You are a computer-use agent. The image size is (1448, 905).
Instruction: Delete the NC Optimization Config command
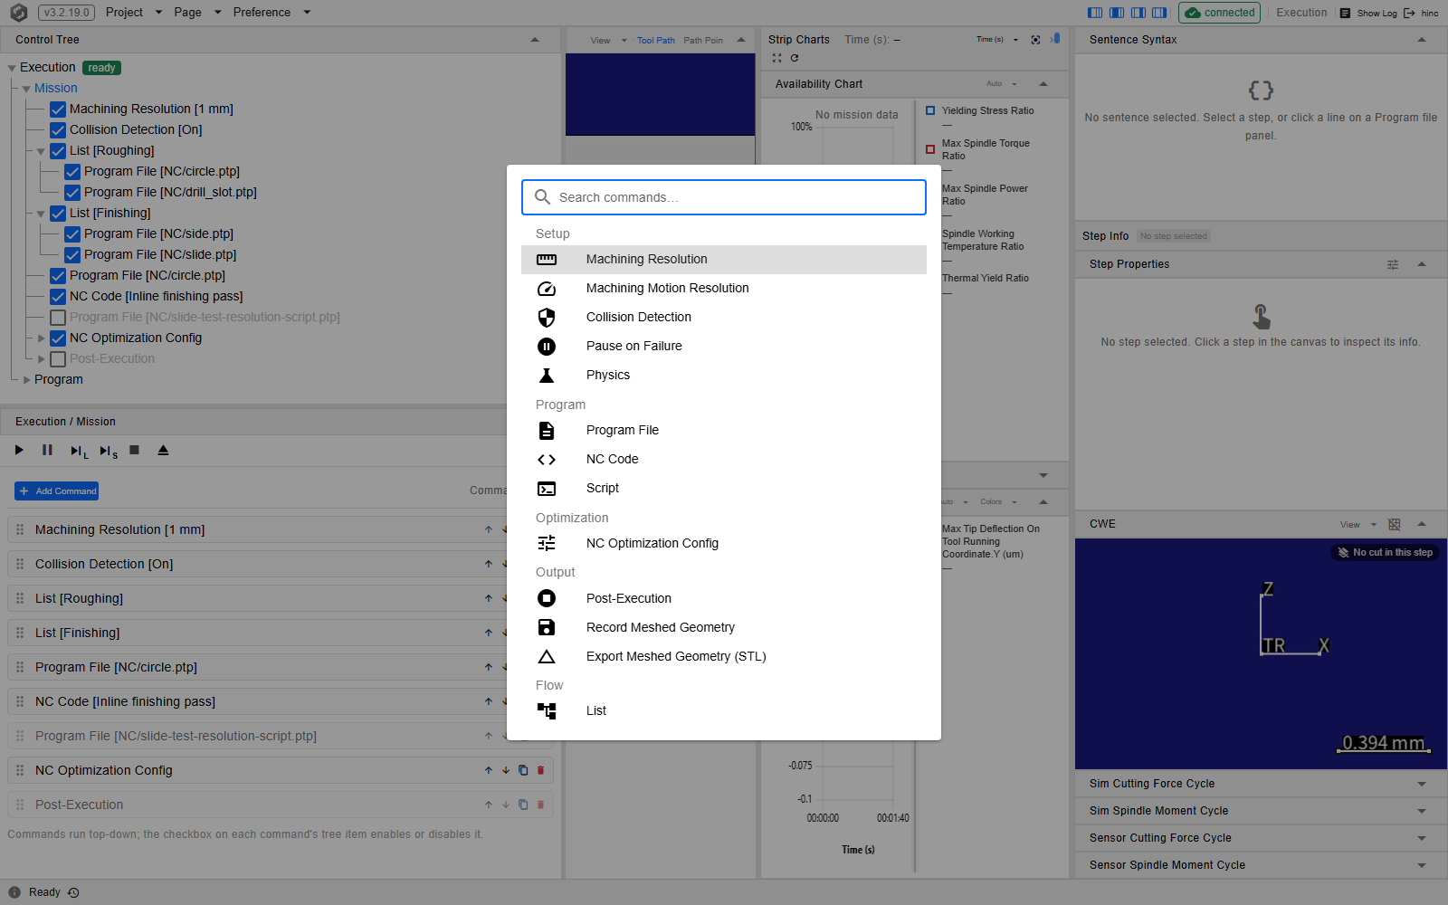[x=541, y=770]
